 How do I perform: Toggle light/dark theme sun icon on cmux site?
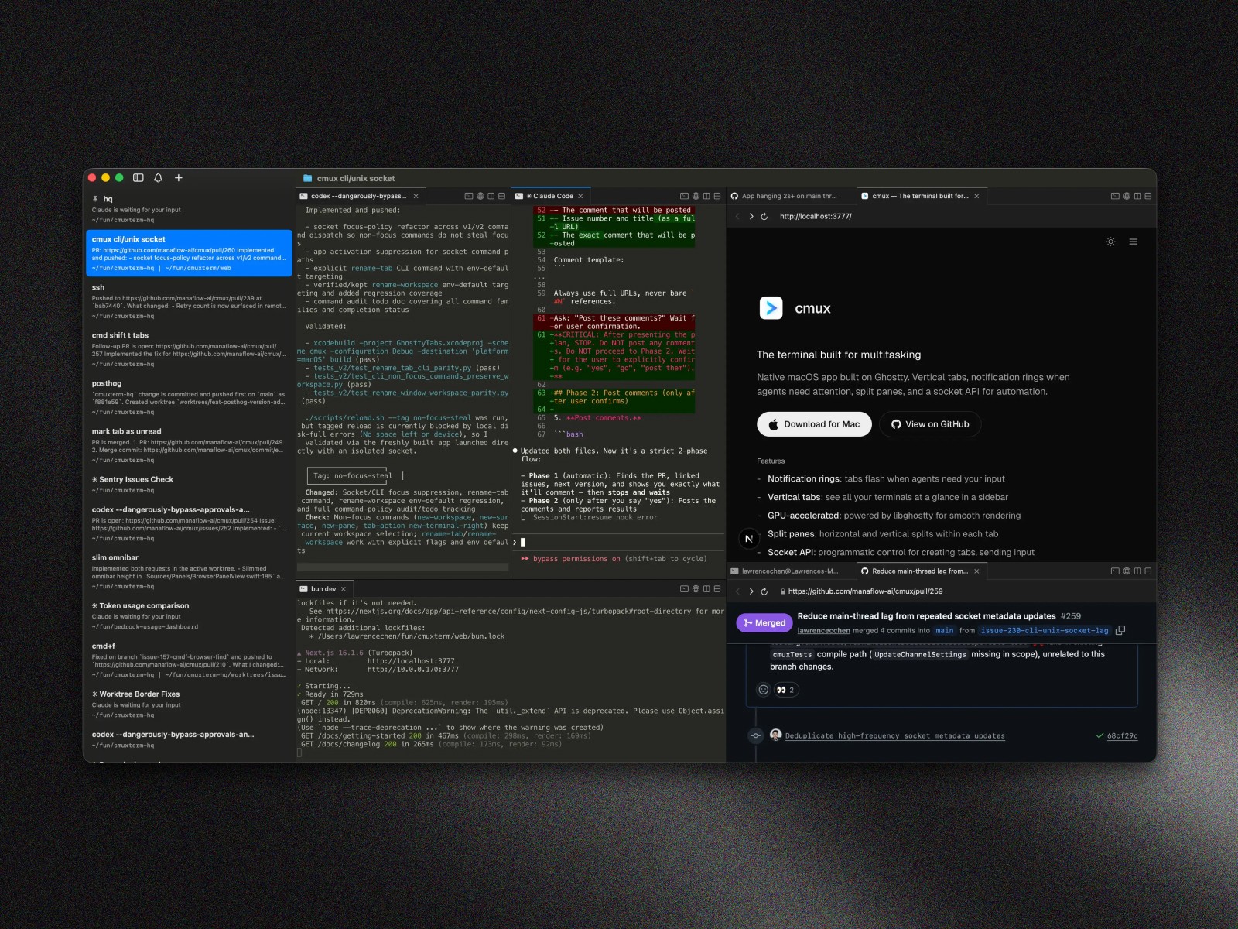pos(1110,242)
